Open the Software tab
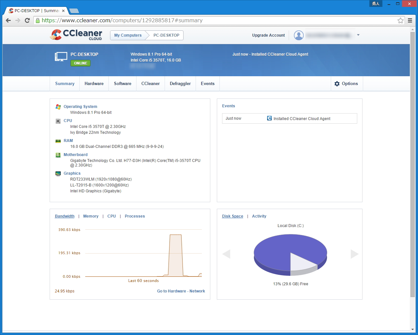Image resolution: width=418 pixels, height=335 pixels. pos(122,84)
